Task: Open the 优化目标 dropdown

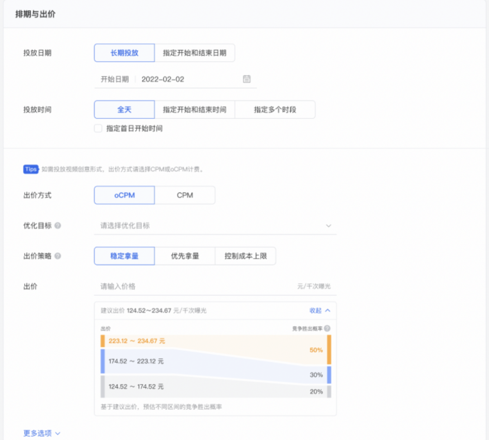Action: tap(215, 225)
